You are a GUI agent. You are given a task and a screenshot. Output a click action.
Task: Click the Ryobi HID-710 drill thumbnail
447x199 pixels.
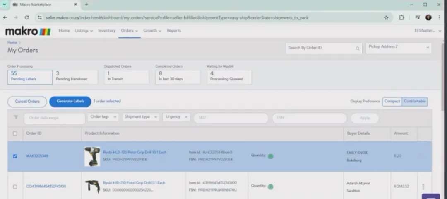[x=92, y=187]
